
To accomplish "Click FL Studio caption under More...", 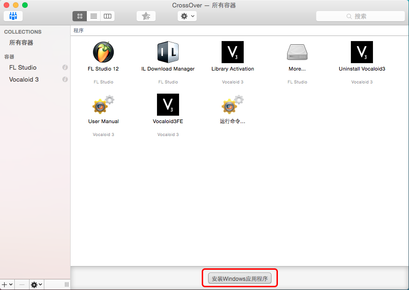I will pos(297,82).
